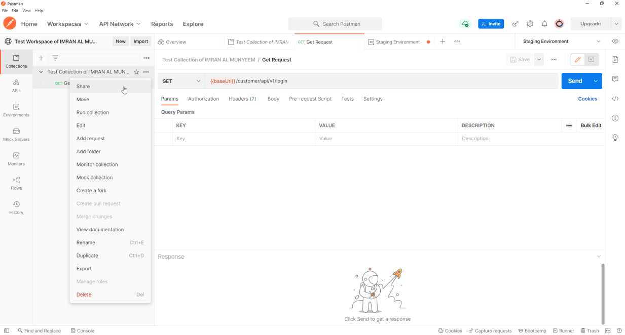Screen dimensions: 625x335
Task: Open the Pre-request Script tab
Action: (x=310, y=99)
